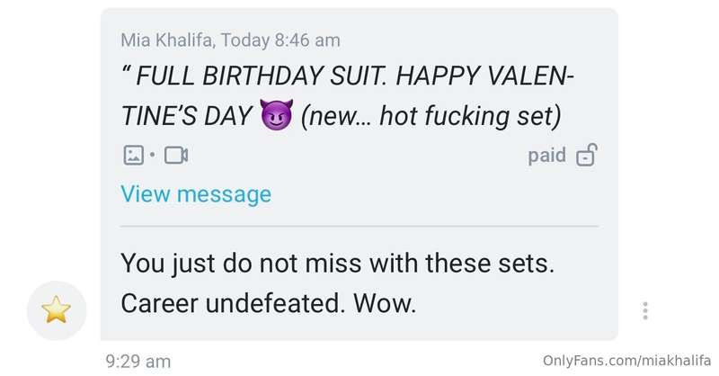Click the photo media icon
Image resolution: width=719 pixels, height=376 pixels.
[x=133, y=156]
